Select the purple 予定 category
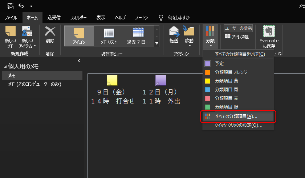The height and width of the screenshot is (178, 305). click(x=238, y=63)
